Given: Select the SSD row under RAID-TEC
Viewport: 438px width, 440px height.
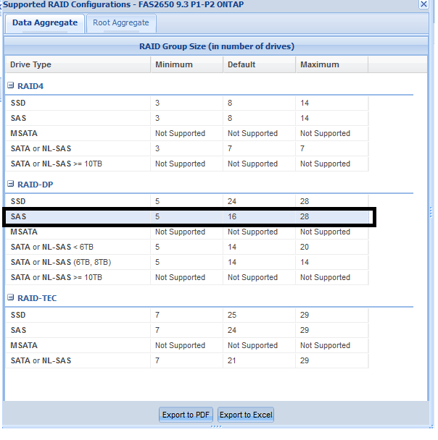Looking at the screenshot, I should [187, 315].
